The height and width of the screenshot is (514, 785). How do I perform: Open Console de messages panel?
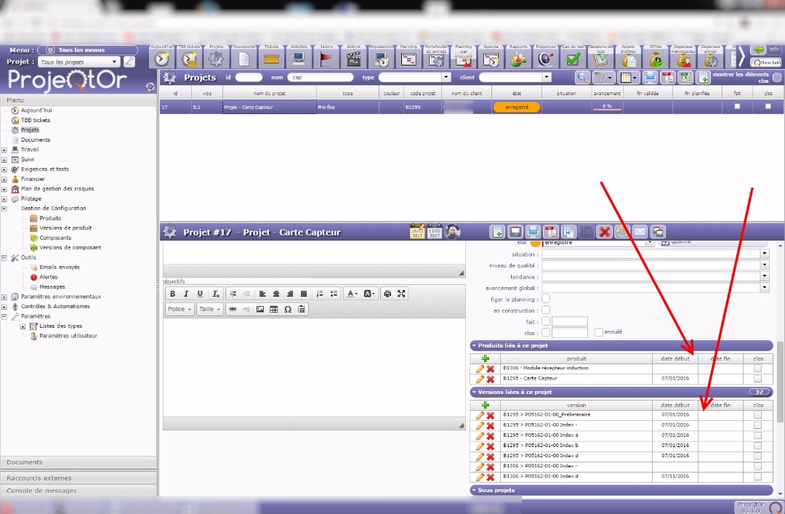[78, 491]
